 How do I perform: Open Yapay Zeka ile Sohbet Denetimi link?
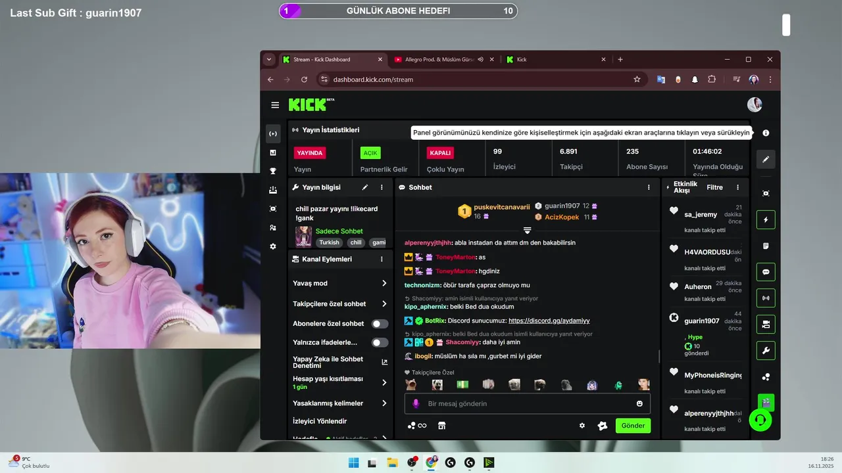pyautogui.click(x=384, y=362)
